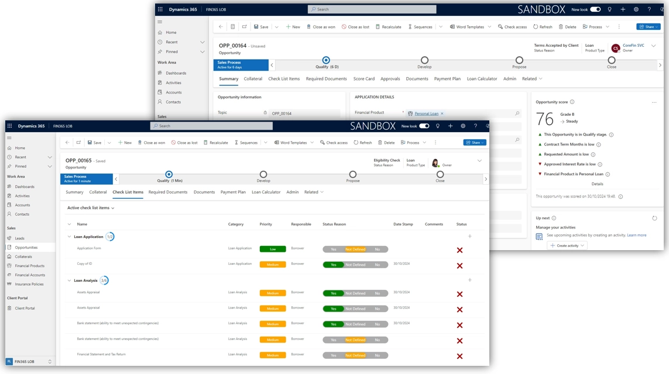The height and width of the screenshot is (374, 669).
Task: Set Copy of ID status to No
Action: [377, 265]
